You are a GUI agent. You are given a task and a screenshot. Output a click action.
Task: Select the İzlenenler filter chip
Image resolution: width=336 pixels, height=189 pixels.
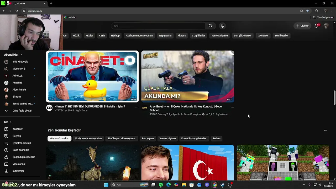263,35
